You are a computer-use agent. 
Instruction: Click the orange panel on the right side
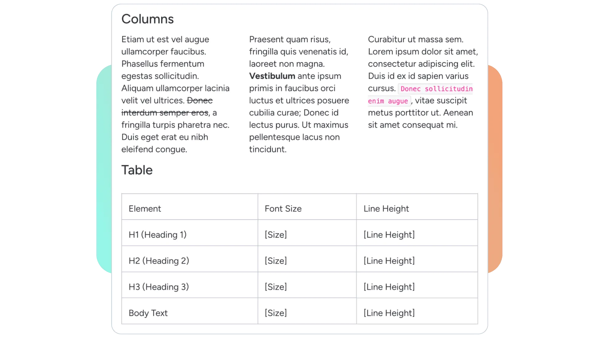(x=496, y=169)
